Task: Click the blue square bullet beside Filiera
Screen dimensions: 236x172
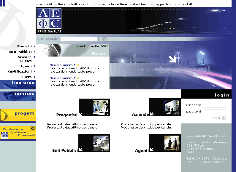Action: (35, 77)
